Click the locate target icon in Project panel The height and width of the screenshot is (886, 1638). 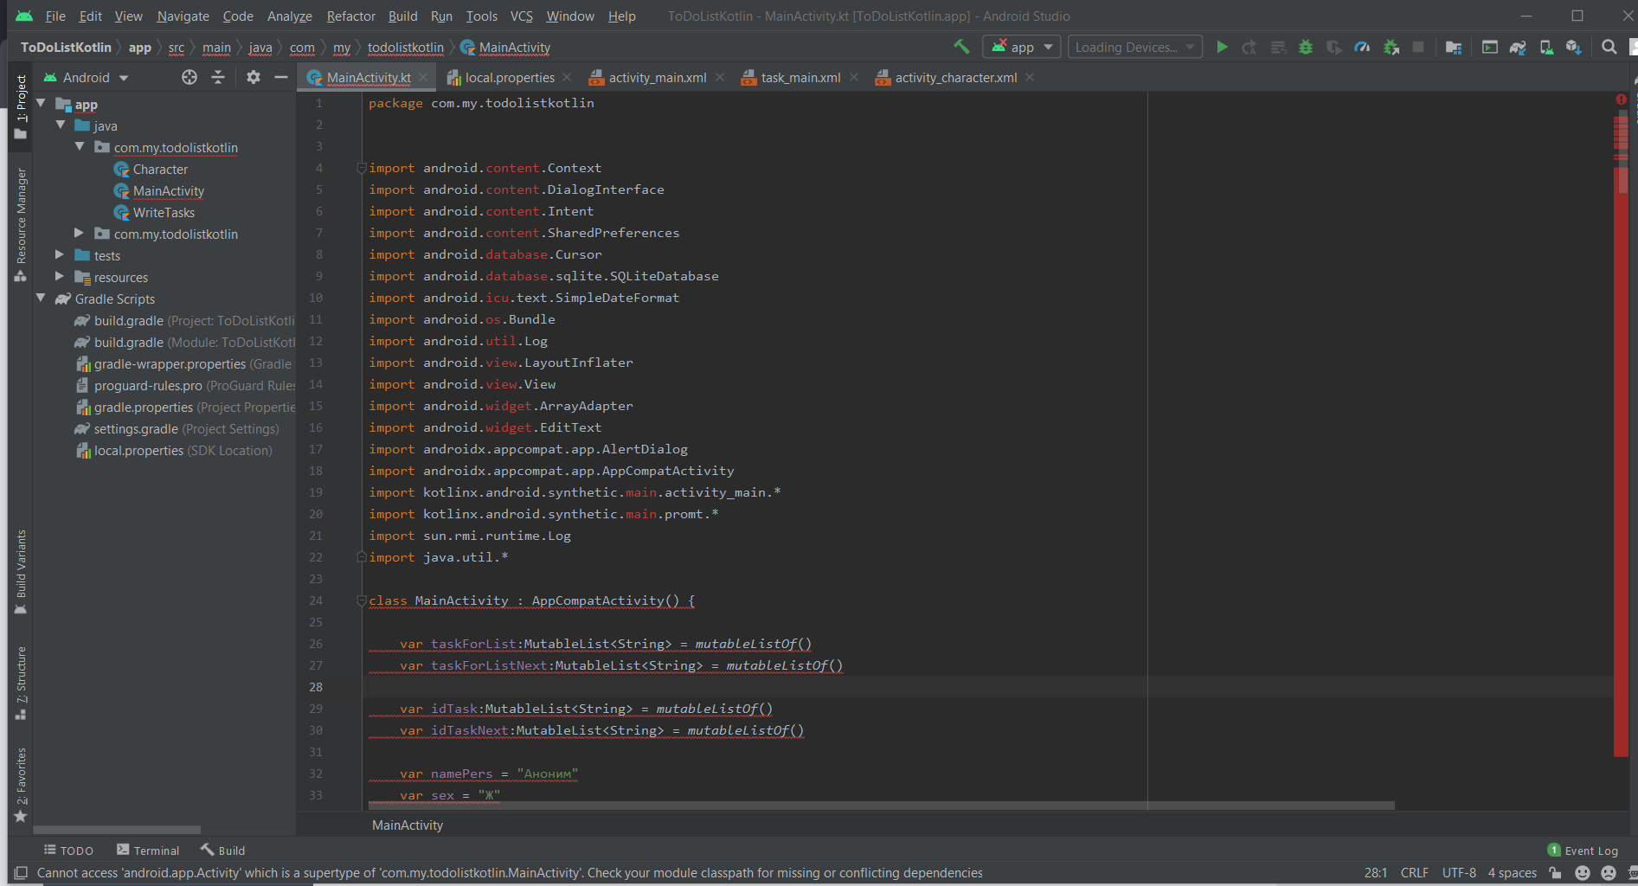pyautogui.click(x=189, y=77)
